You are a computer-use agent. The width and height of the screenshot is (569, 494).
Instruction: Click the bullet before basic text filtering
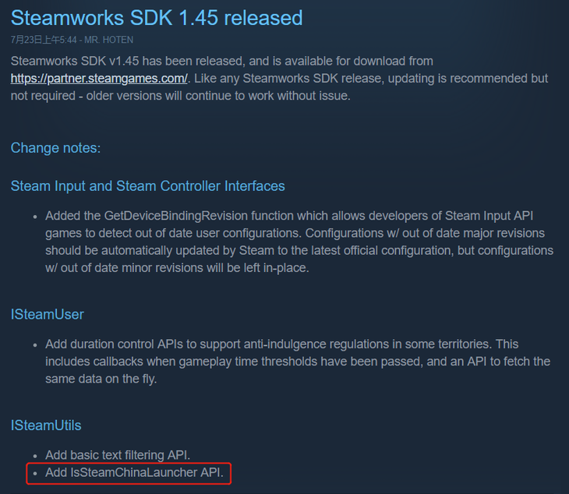(35, 456)
